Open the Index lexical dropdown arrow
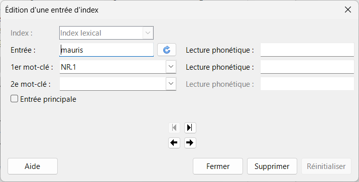Image resolution: width=359 pixels, height=182 pixels. (x=148, y=33)
